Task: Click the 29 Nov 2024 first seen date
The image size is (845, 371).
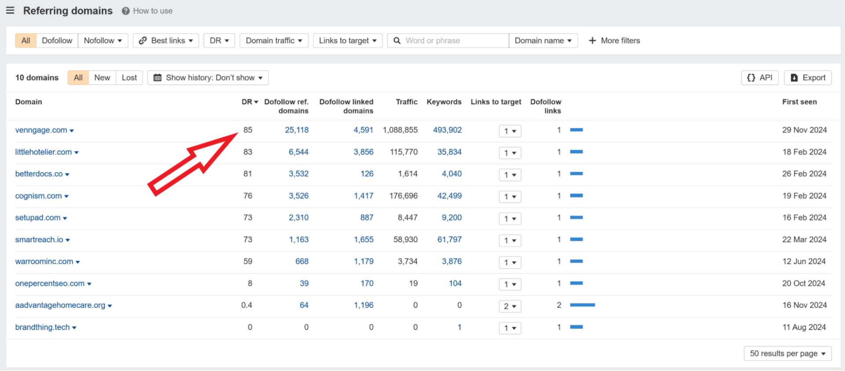Action: 805,130
